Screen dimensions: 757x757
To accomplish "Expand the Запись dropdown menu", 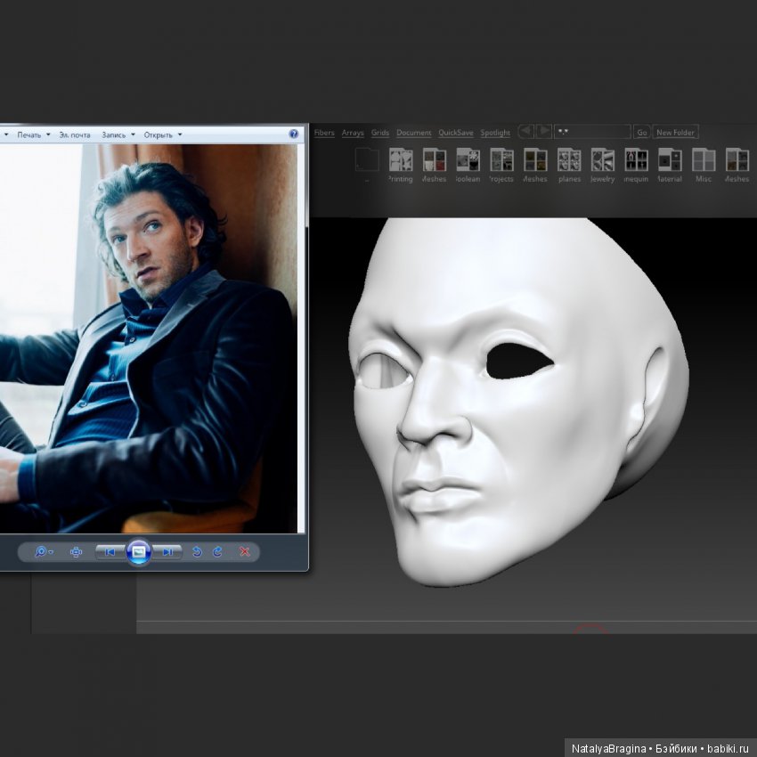I will 118,135.
